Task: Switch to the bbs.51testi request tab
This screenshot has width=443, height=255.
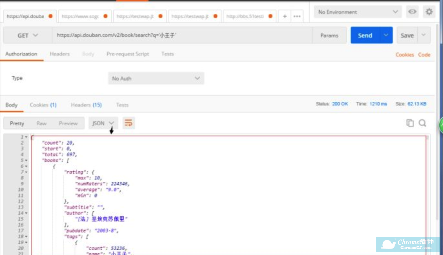Action: click(x=249, y=16)
